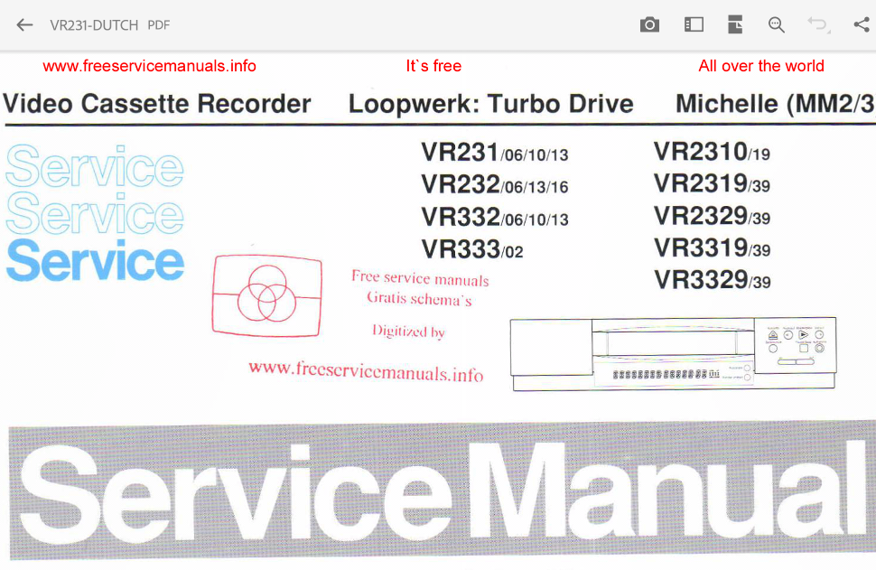
Task: Click model number VR2319/39
Action: 712,183
